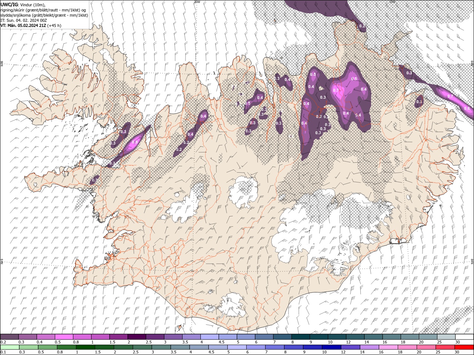The image size is (474, 355).
Task: Click the 'VT: Mán. 05.02.2024 21Z (+45 h)' line
Action: pyautogui.click(x=31, y=26)
